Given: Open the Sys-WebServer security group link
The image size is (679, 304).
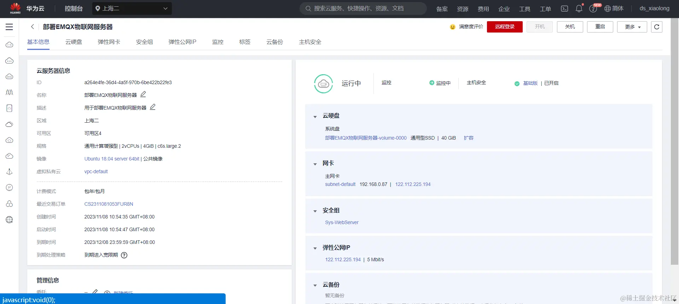Looking at the screenshot, I should 342,222.
